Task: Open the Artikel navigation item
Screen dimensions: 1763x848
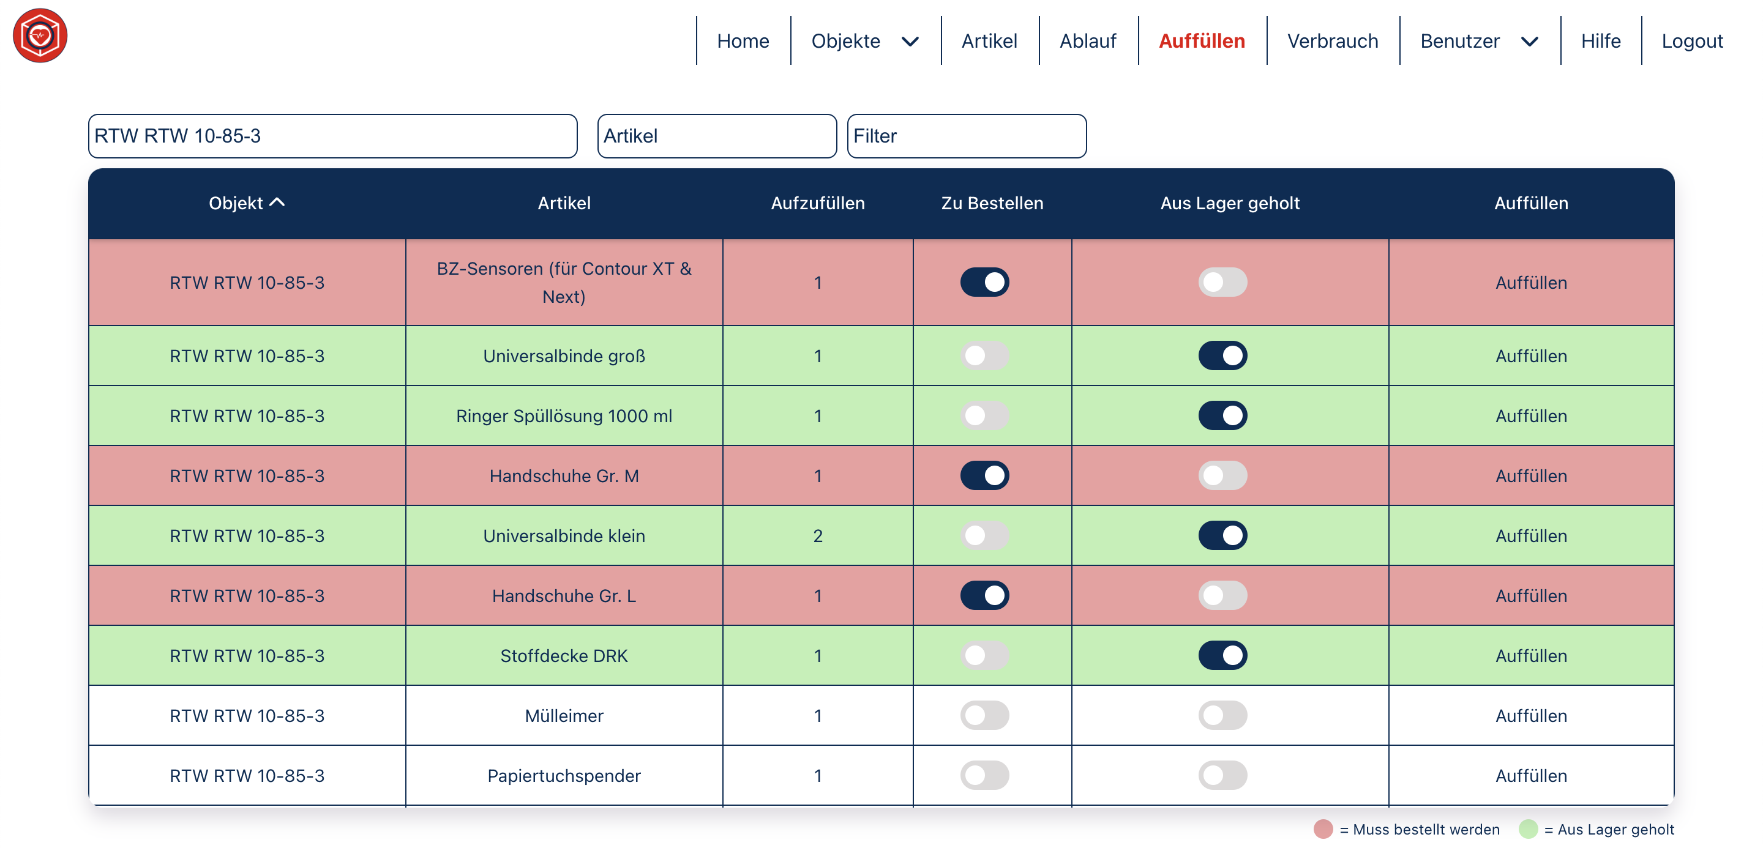Action: click(x=989, y=41)
